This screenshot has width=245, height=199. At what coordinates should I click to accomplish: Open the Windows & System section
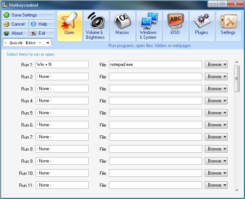(x=148, y=26)
